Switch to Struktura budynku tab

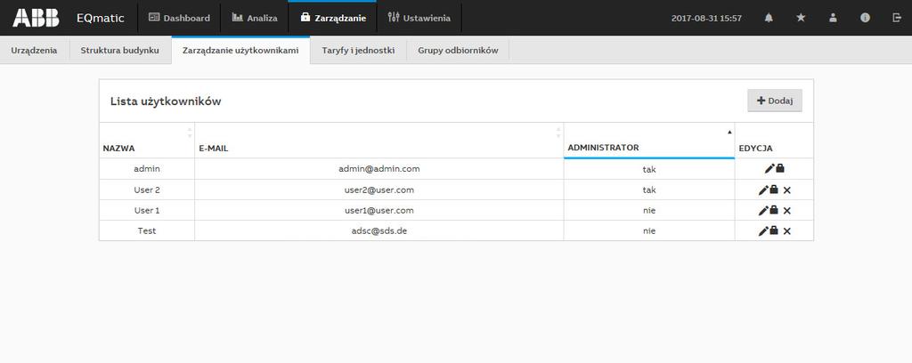[120, 51]
